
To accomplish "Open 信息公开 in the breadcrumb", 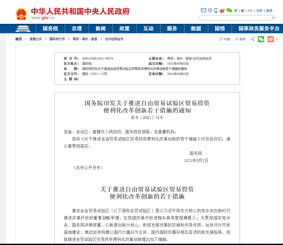I will (x=36, y=39).
